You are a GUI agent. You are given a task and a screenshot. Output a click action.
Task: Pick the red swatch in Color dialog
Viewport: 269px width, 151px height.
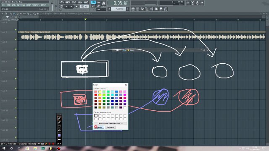(x=96, y=95)
